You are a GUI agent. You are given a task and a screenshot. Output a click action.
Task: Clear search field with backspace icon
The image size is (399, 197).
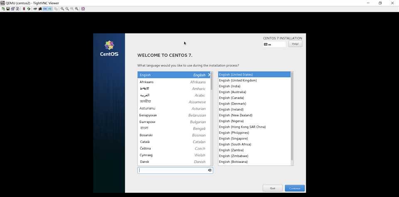point(209,170)
